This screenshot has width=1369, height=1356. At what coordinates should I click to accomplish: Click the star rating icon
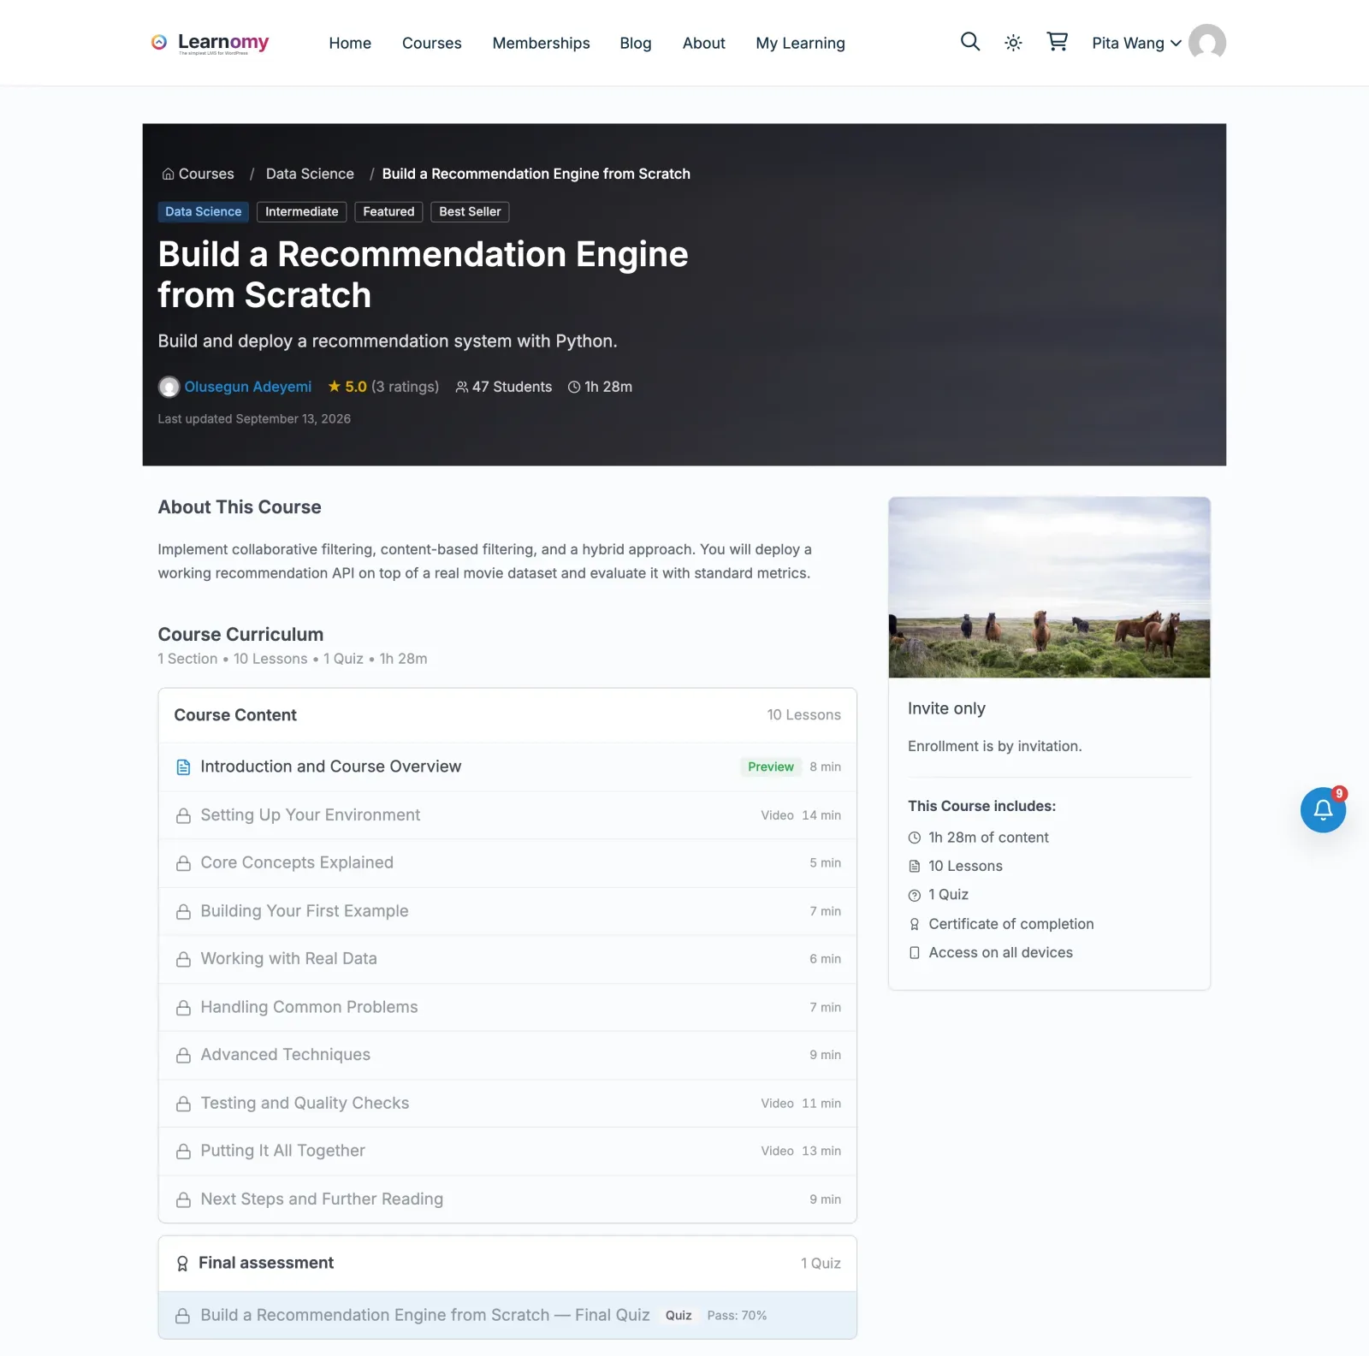click(x=335, y=387)
